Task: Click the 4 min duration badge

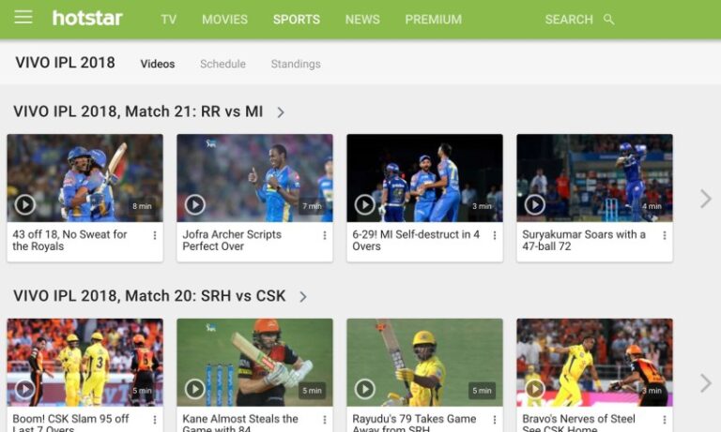Action: click(x=652, y=206)
